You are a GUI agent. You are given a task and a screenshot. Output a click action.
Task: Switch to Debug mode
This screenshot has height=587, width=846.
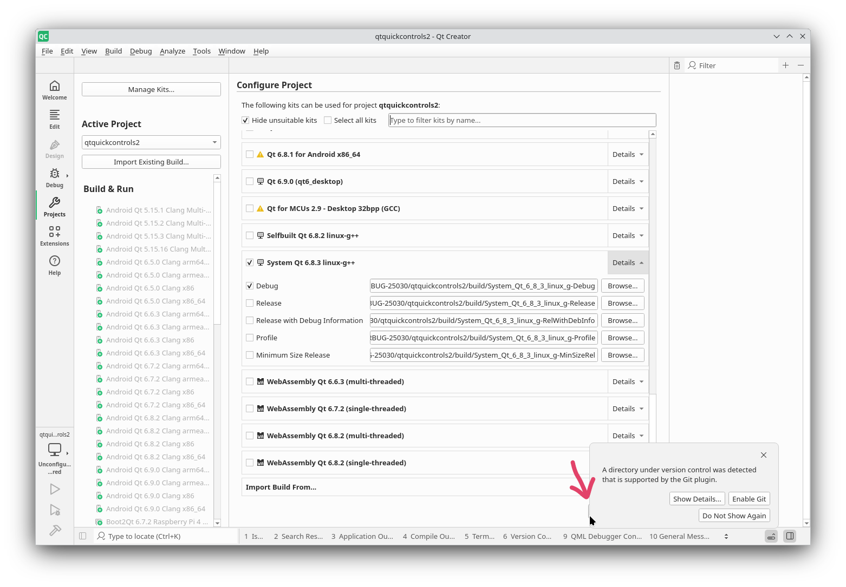[x=55, y=177]
